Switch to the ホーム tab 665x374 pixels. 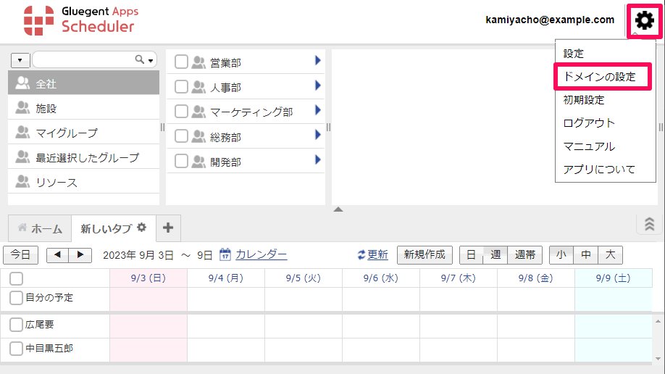point(40,228)
